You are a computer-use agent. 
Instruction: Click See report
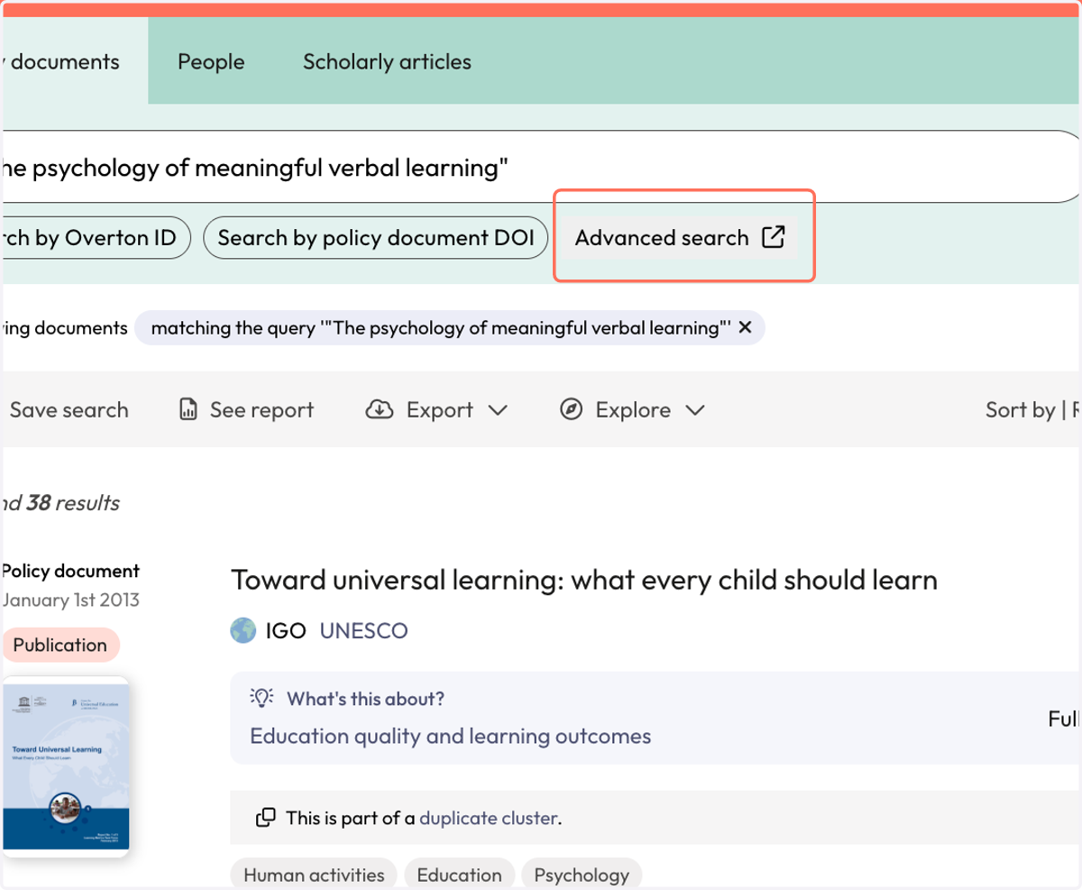click(x=246, y=410)
